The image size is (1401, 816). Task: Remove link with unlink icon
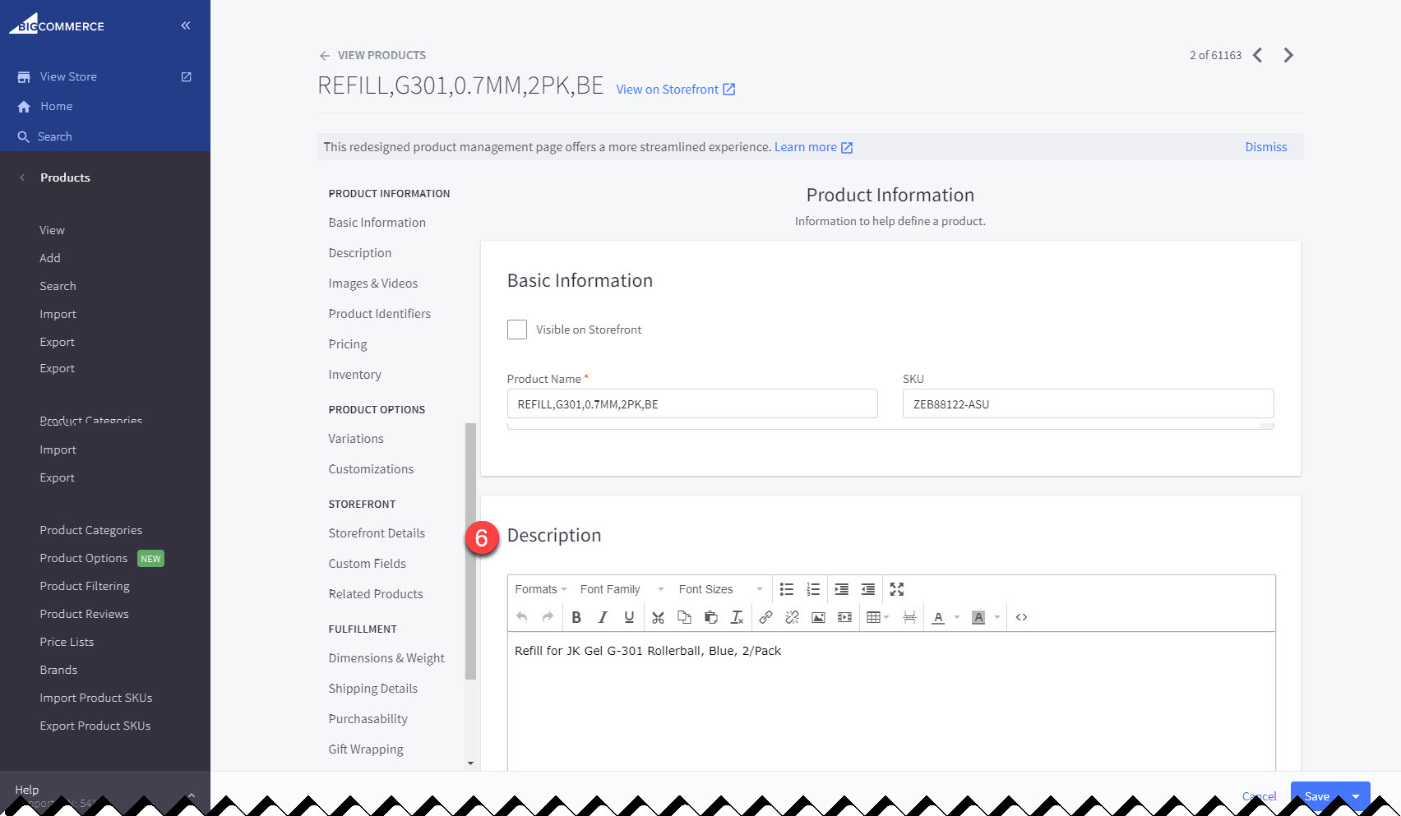point(792,617)
